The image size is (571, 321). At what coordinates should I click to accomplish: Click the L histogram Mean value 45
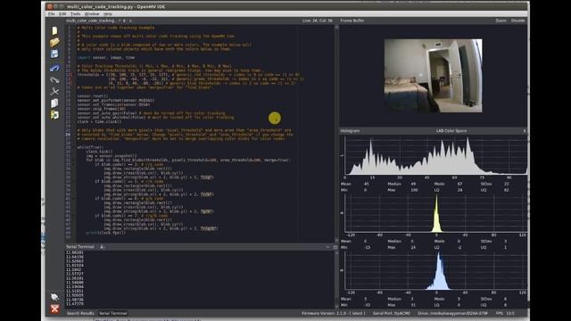pos(367,185)
